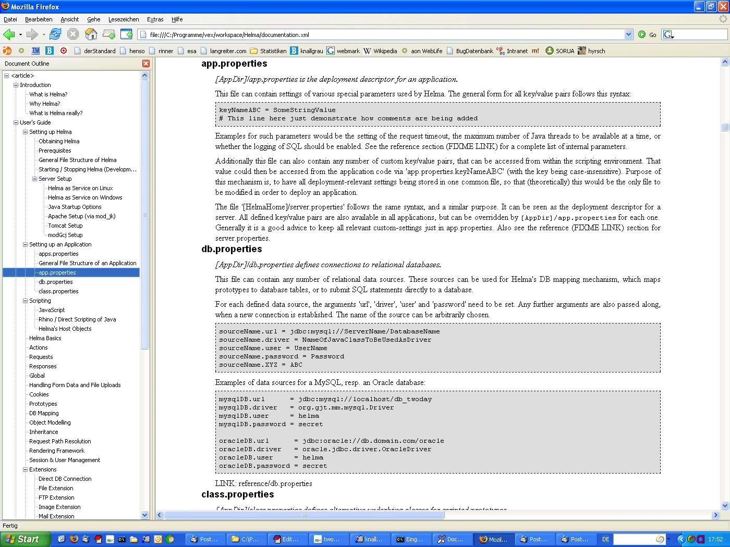730x547 pixels.
Task: Click the Home icon in the toolbar
Action: pyautogui.click(x=91, y=34)
